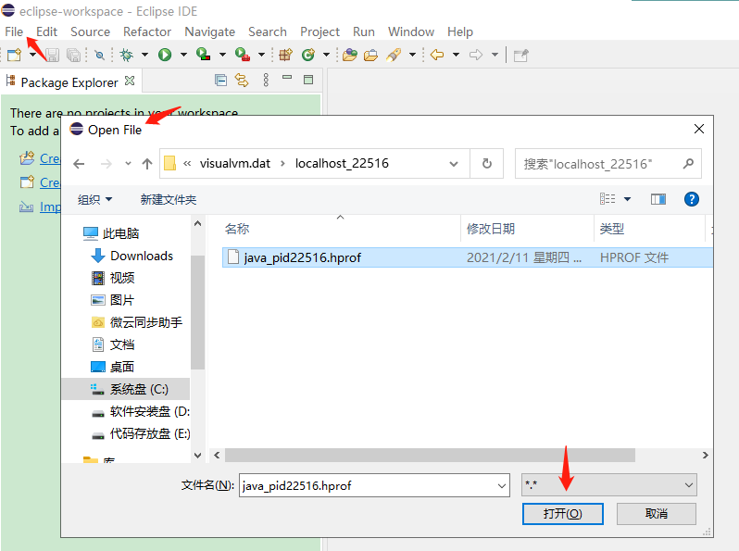Close the Open File dialog
739x551 pixels.
pos(699,129)
